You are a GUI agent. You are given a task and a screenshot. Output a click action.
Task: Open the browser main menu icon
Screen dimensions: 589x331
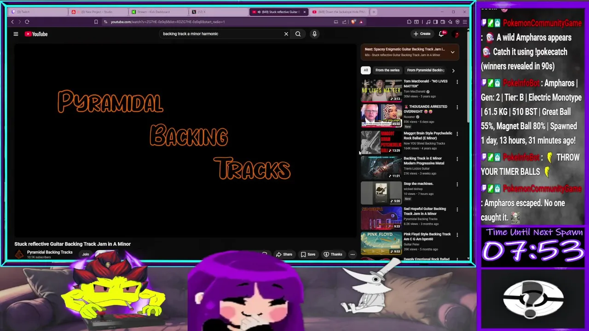tap(465, 22)
